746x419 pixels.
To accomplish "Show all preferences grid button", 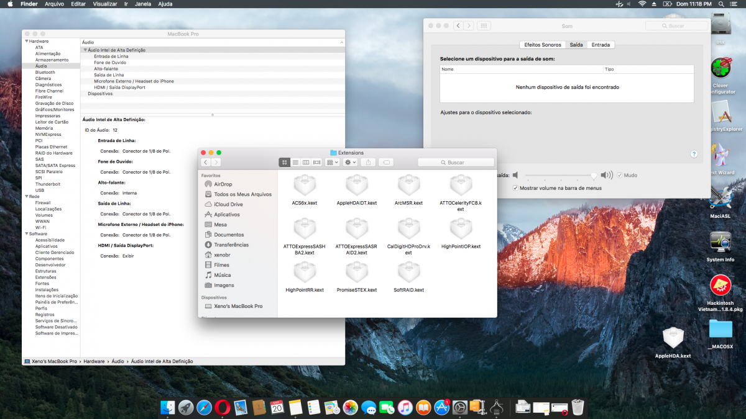I will (x=484, y=26).
